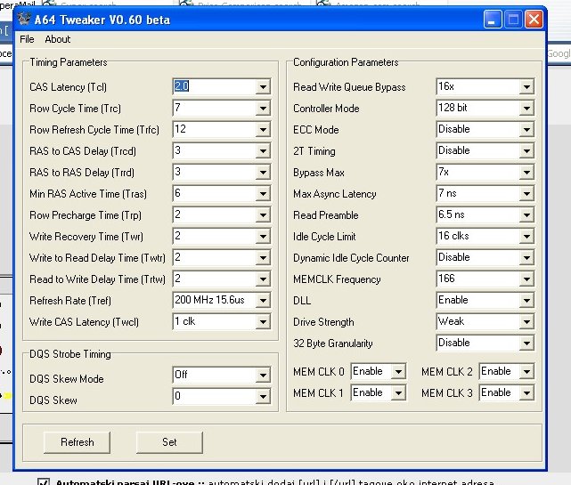Expand the Refresh Rate (Tref) dropdown
This screenshot has height=485, width=571.
tap(262, 301)
